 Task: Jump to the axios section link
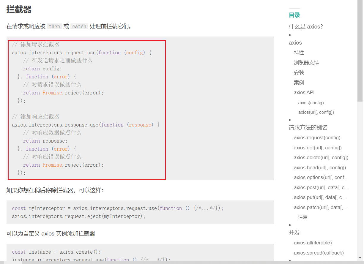coord(295,43)
